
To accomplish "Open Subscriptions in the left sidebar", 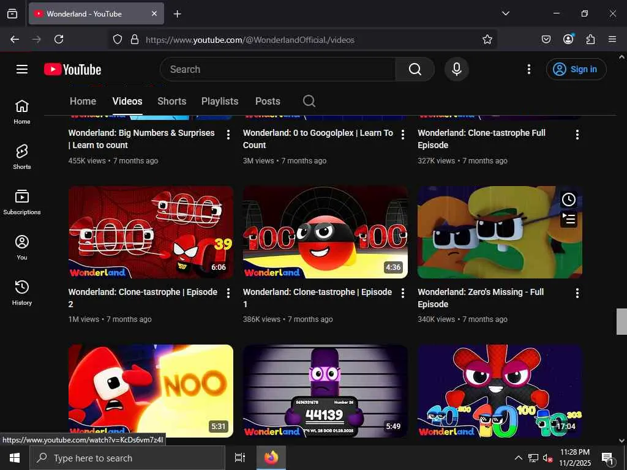I will pos(22,202).
